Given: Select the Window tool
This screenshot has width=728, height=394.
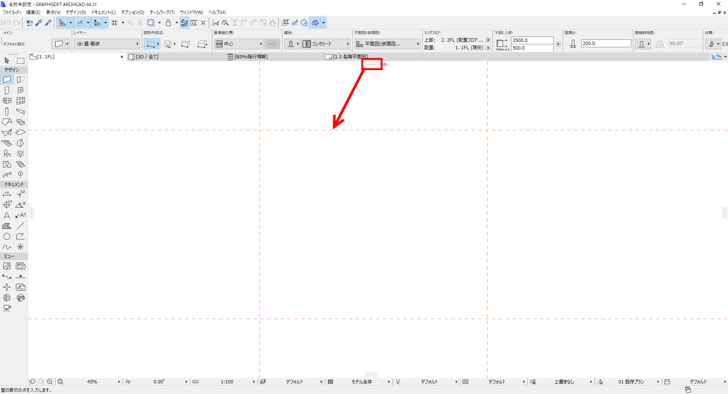Looking at the screenshot, I should pos(20,90).
